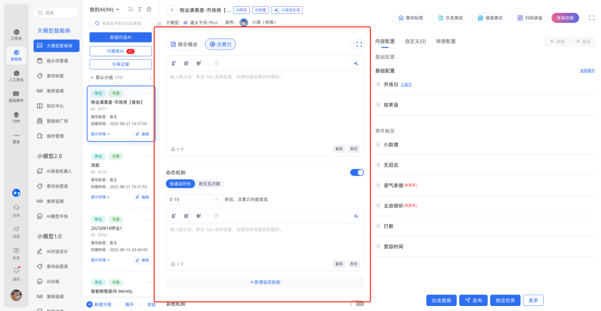Open 通知 notifications in the left sidebar
This screenshot has width=601, height=311.
[16, 273]
